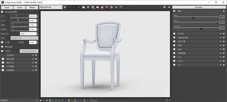
Task: Open the ICC options menu icon
Action: 224,65
